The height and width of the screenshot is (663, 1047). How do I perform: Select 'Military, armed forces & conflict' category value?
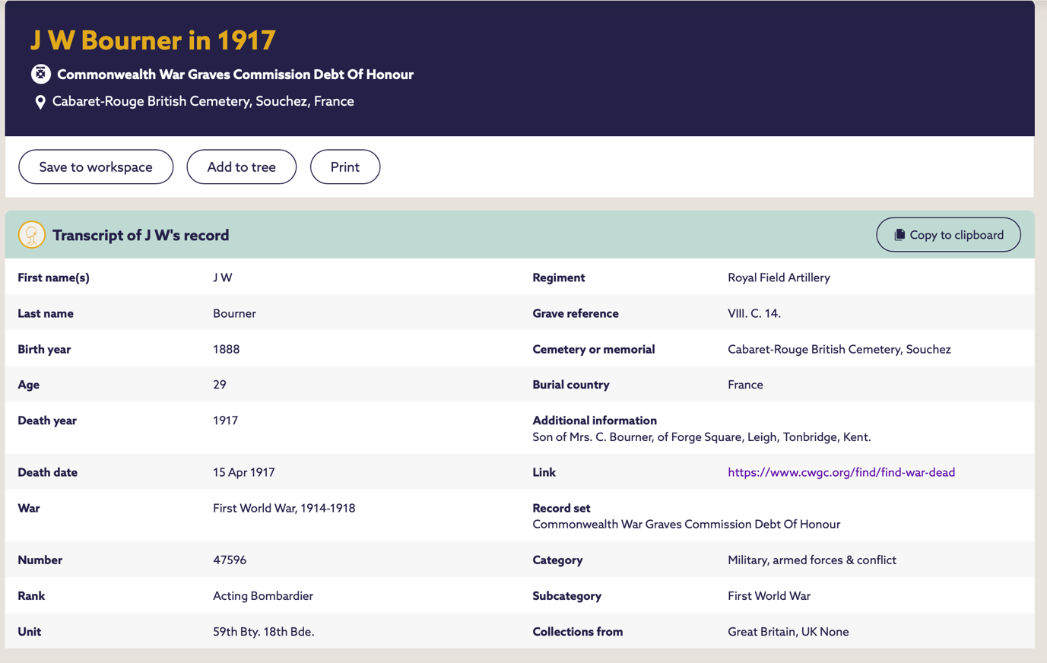pyautogui.click(x=812, y=560)
